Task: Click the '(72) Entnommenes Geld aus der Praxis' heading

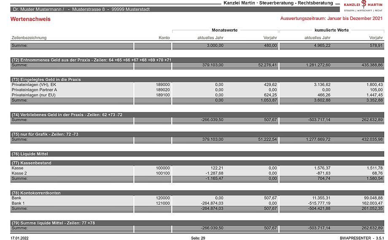Action: 197,60
